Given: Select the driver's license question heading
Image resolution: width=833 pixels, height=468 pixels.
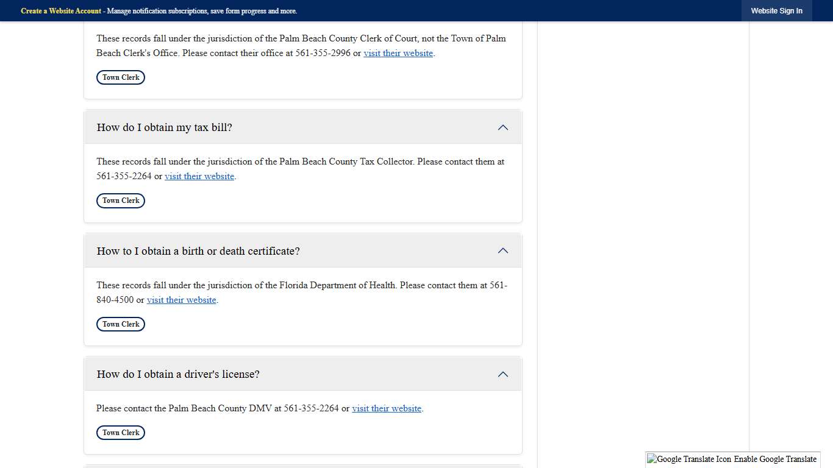Looking at the screenshot, I should [177, 374].
